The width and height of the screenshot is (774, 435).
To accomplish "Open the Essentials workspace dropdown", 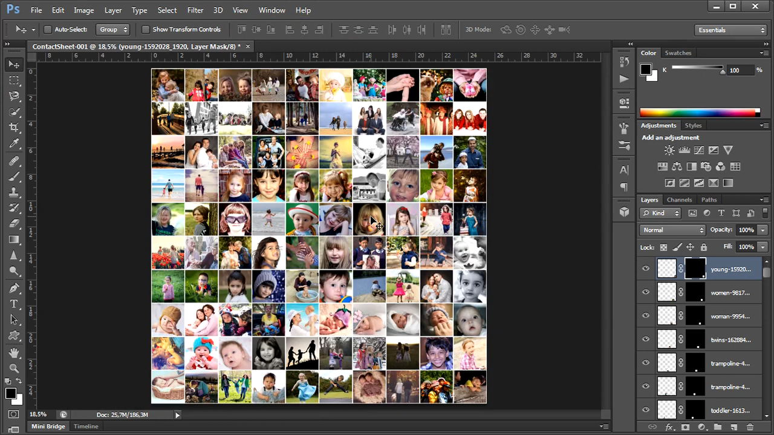I will (730, 29).
